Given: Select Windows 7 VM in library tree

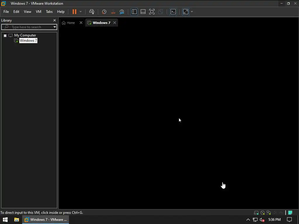Looking at the screenshot, I should (28, 40).
